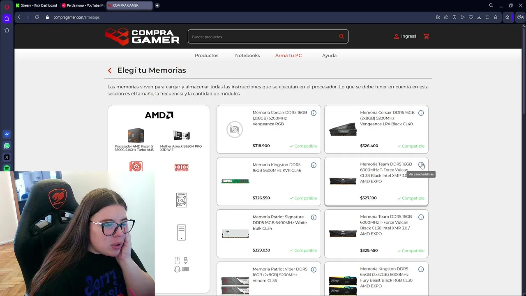The image size is (526, 296).
Task: Open the Aria AI button
Action: click(520, 17)
